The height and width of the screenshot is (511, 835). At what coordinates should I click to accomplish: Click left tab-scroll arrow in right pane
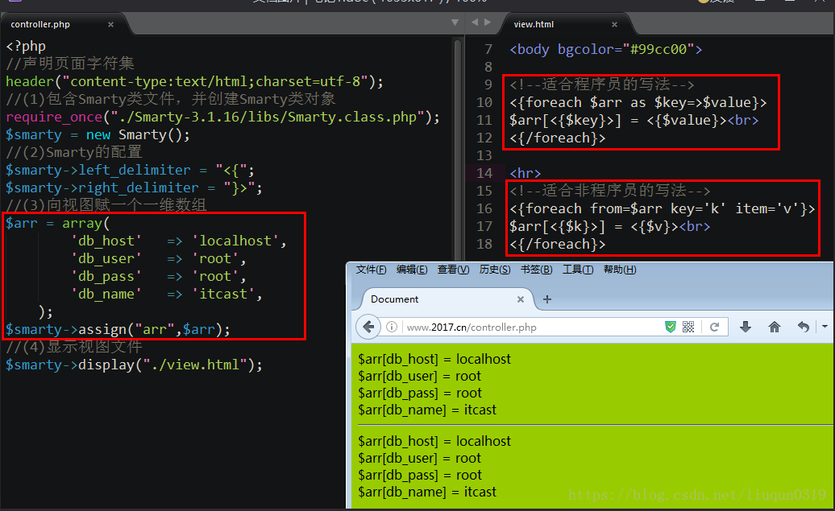(x=475, y=23)
